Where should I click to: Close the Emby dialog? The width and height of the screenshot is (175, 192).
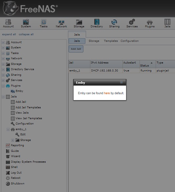(121, 82)
